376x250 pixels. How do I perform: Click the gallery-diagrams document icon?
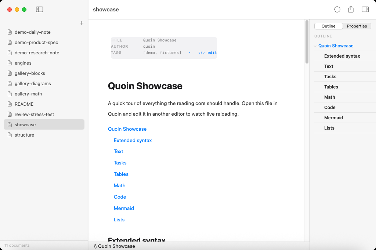(10, 84)
